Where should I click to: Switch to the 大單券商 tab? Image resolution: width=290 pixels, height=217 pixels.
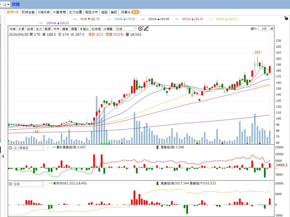click(59, 12)
